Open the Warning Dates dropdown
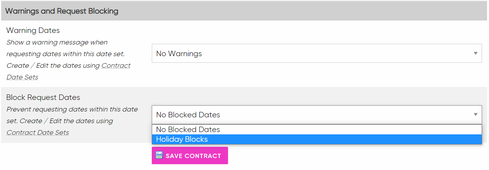Screen dimensions: 489x170 tap(316, 53)
